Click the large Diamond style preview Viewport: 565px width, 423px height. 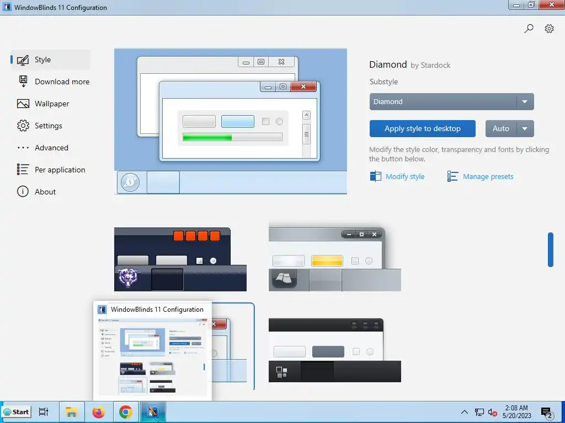click(231, 121)
